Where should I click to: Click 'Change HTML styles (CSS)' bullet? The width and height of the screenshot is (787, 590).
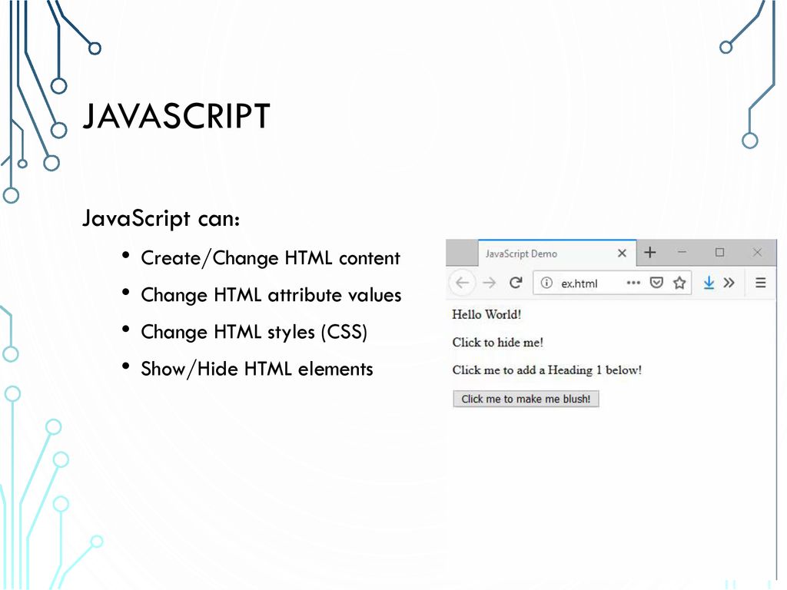(254, 332)
